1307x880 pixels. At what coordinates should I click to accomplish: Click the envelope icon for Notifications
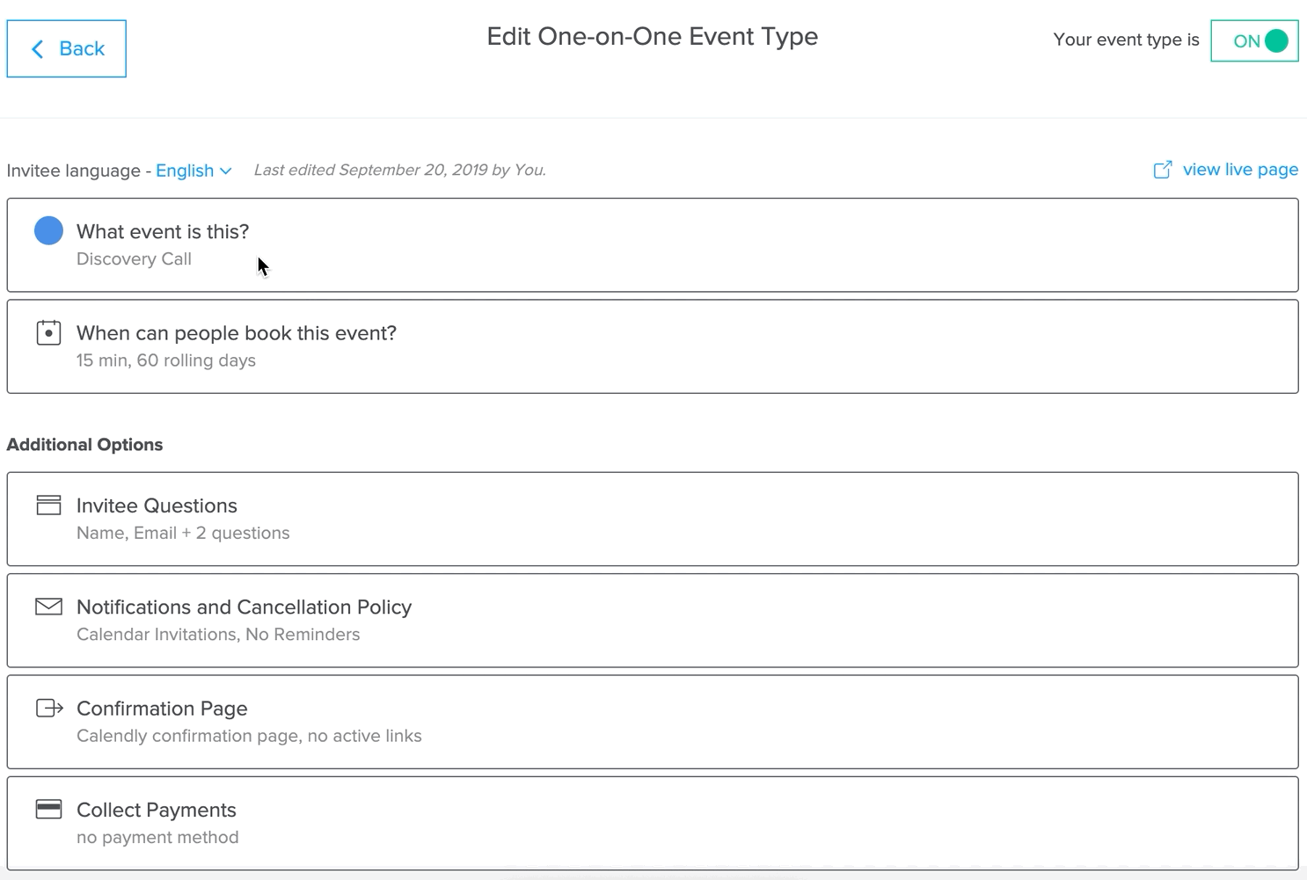tap(48, 607)
